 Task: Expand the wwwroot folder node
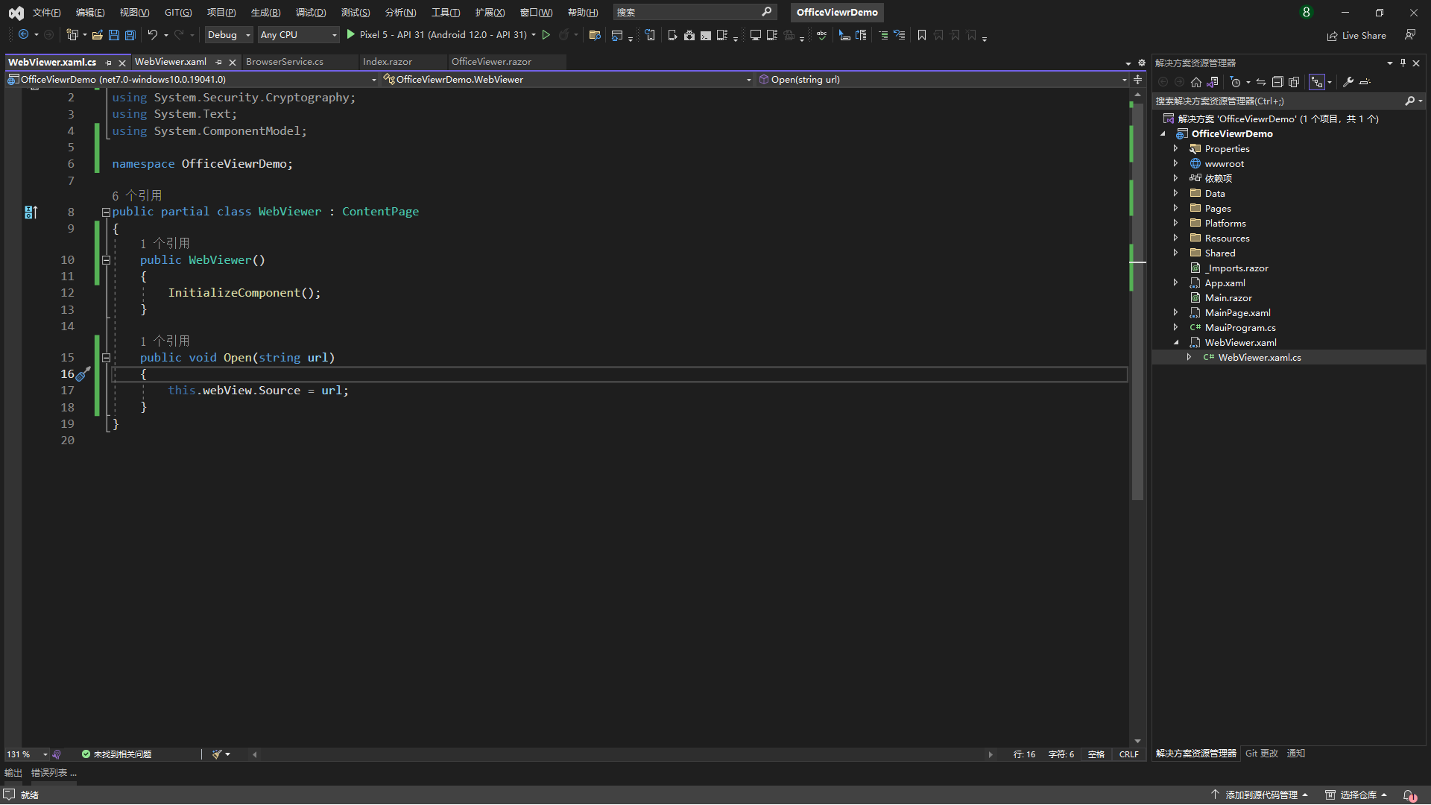1176,163
